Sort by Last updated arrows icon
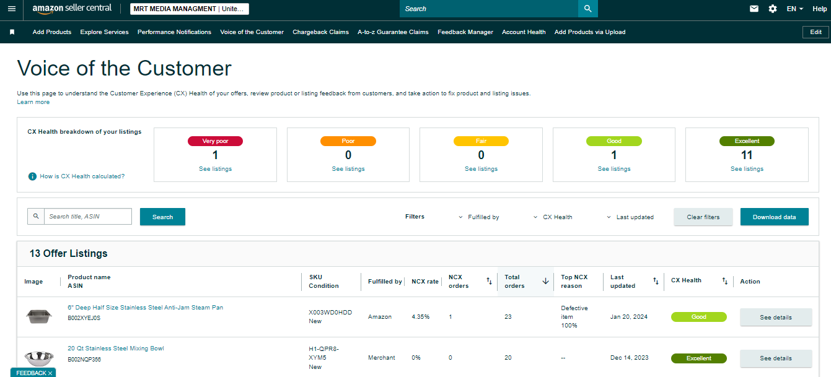 [x=656, y=281]
